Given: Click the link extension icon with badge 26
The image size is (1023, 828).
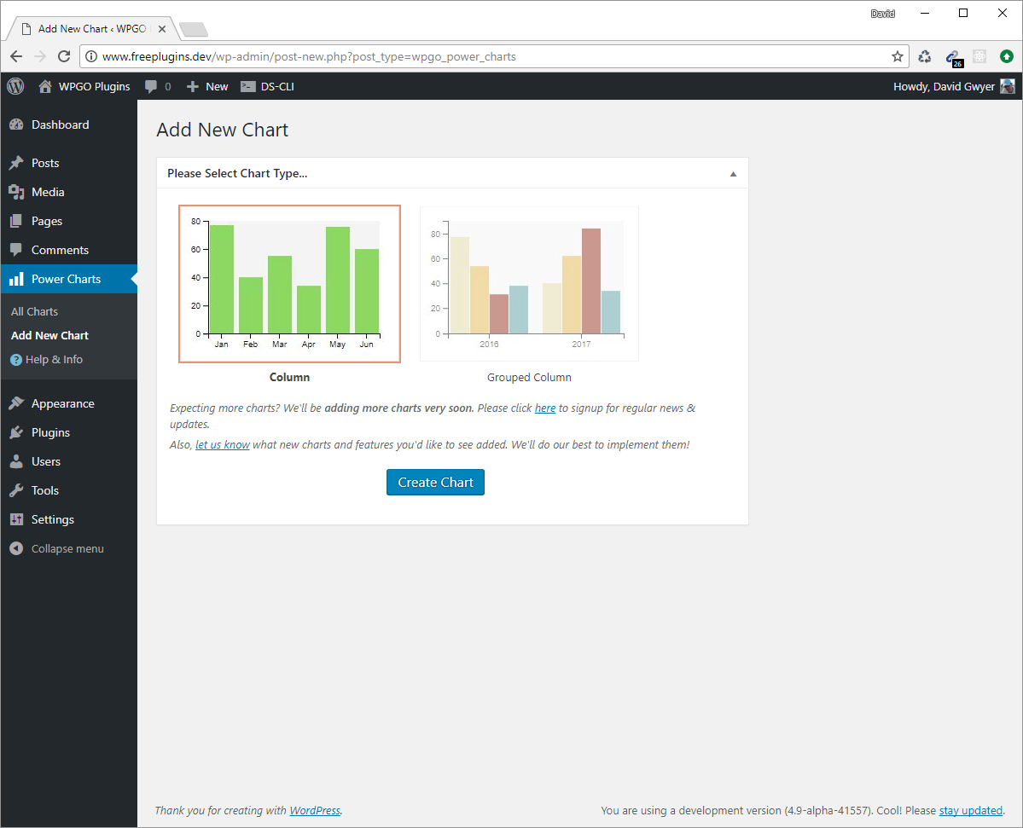Looking at the screenshot, I should click(x=953, y=58).
